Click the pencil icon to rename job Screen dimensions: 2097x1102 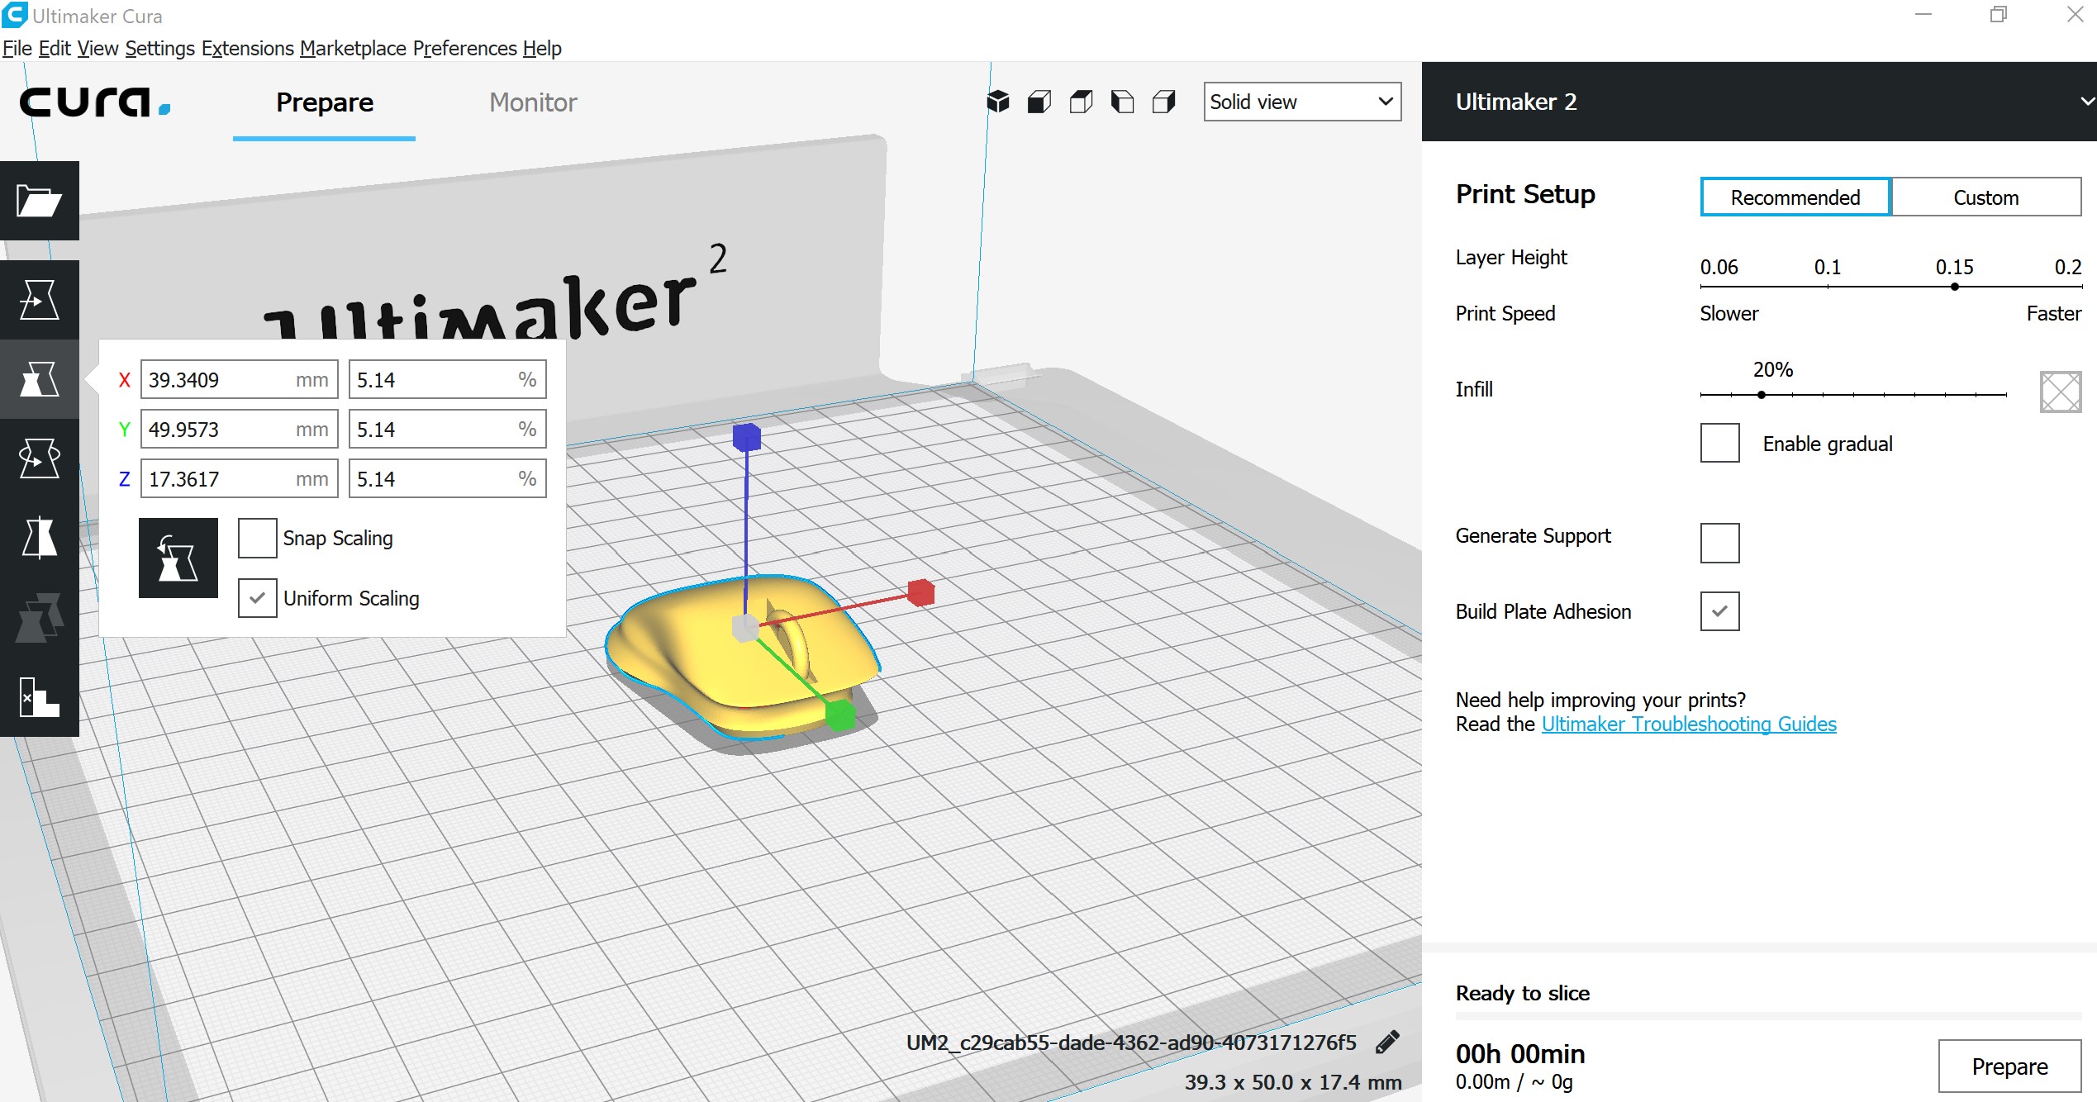(x=1387, y=1043)
